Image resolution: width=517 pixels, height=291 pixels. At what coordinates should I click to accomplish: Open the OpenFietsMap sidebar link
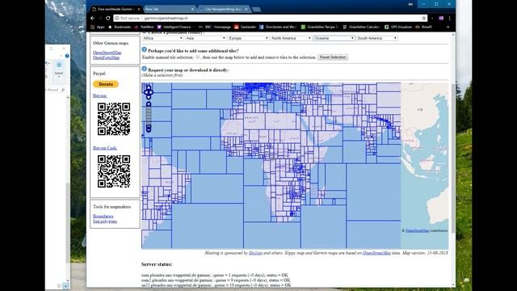click(x=106, y=57)
